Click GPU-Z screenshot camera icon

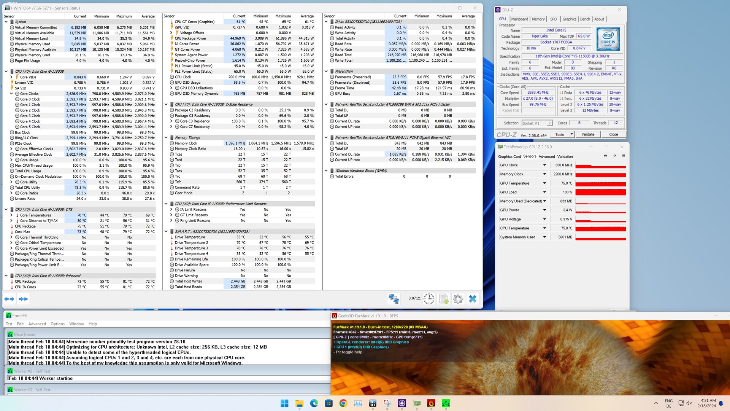click(x=606, y=156)
